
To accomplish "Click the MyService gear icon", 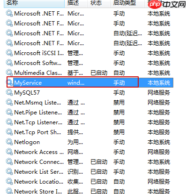I will click(10, 82).
